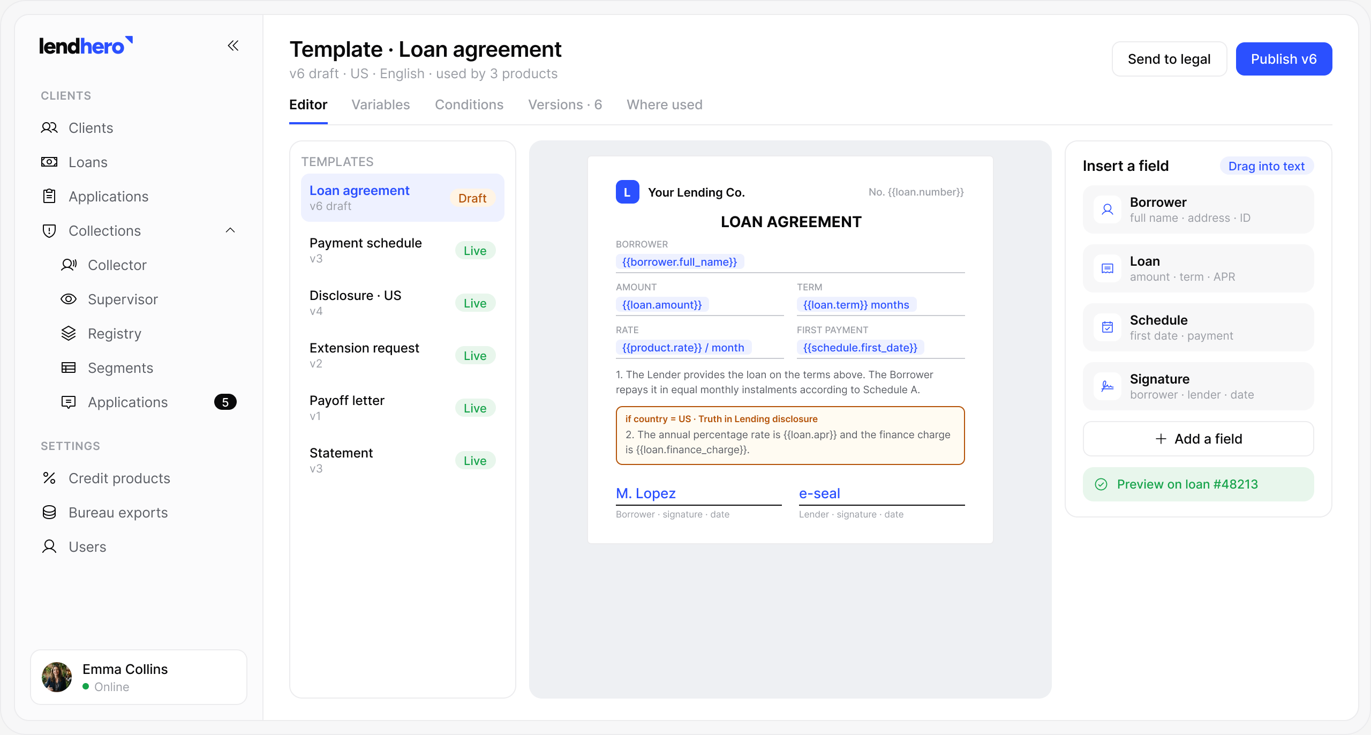Click the Bureau exports database icon
Image resolution: width=1371 pixels, height=735 pixels.
(x=49, y=512)
